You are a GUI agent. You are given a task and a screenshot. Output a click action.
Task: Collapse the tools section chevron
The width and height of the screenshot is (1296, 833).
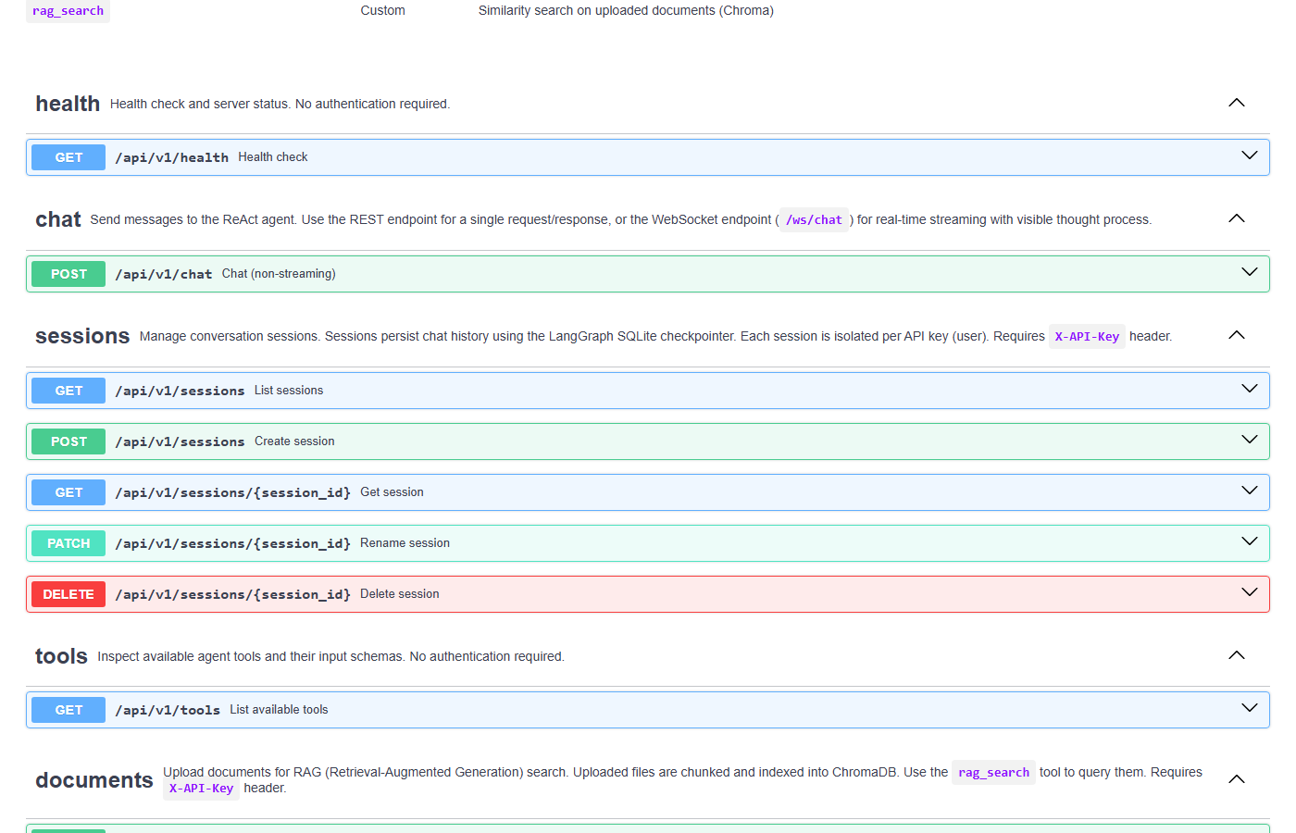(x=1237, y=655)
